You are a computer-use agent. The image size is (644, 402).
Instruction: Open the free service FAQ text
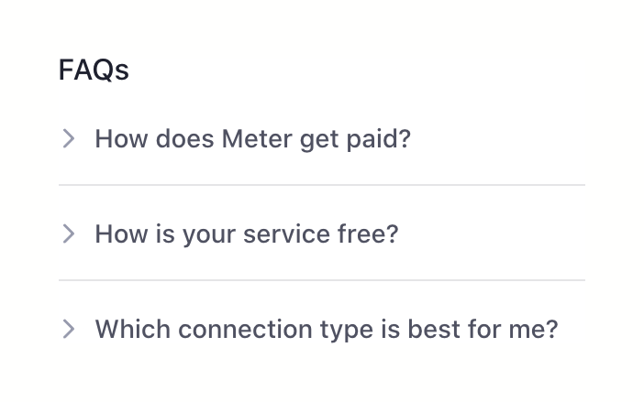[247, 234]
